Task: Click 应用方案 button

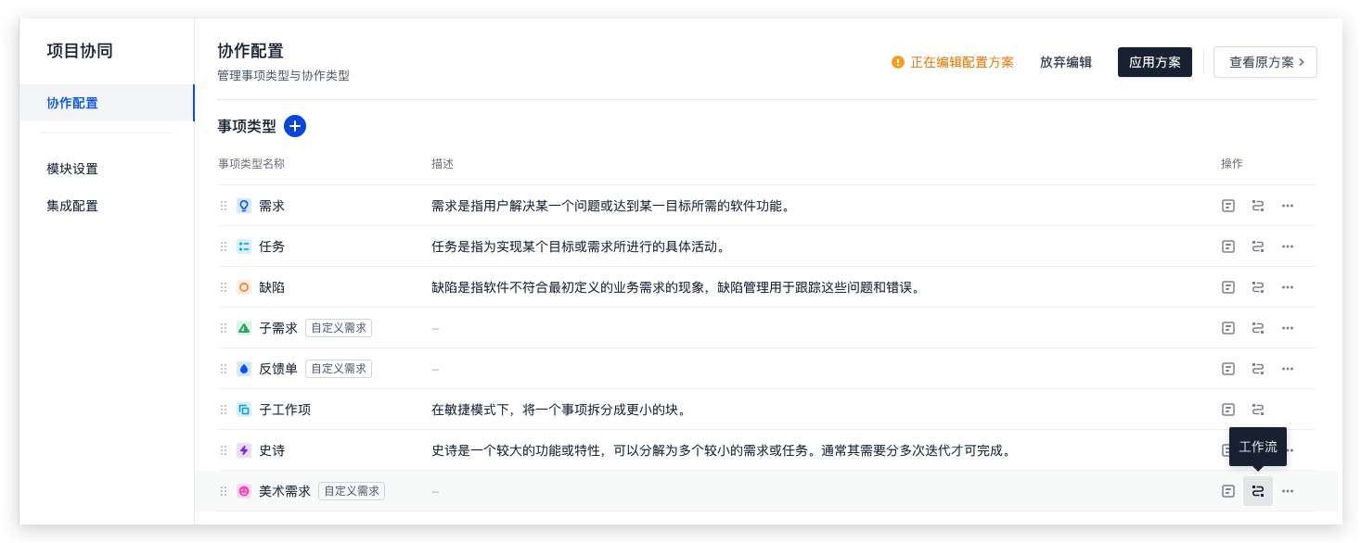Action: click(x=1155, y=62)
